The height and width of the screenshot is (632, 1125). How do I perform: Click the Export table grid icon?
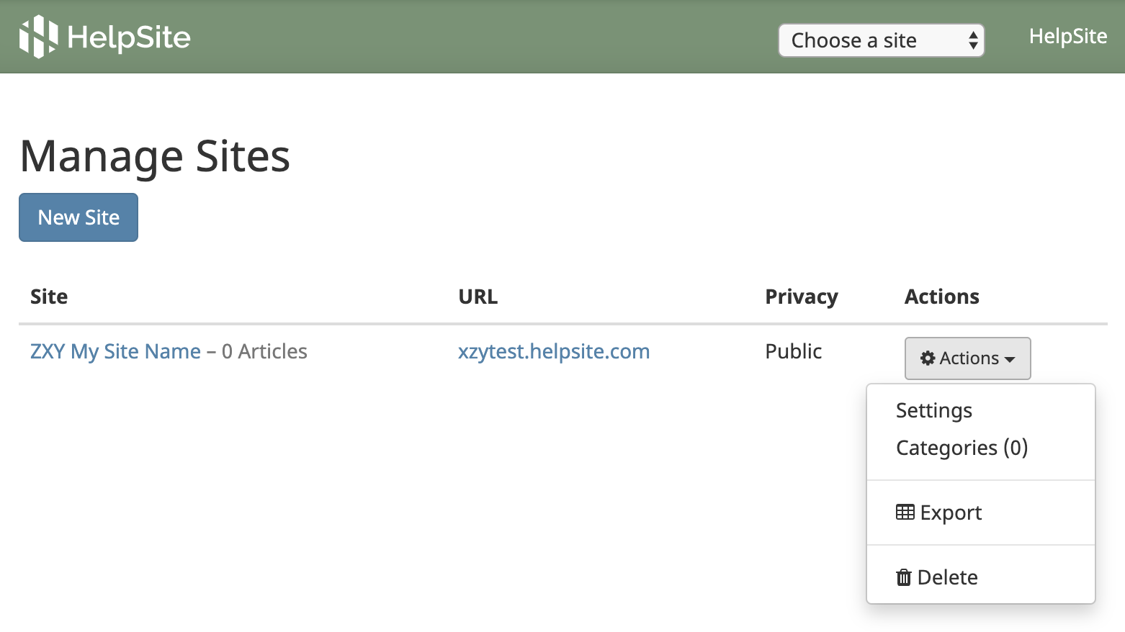905,512
